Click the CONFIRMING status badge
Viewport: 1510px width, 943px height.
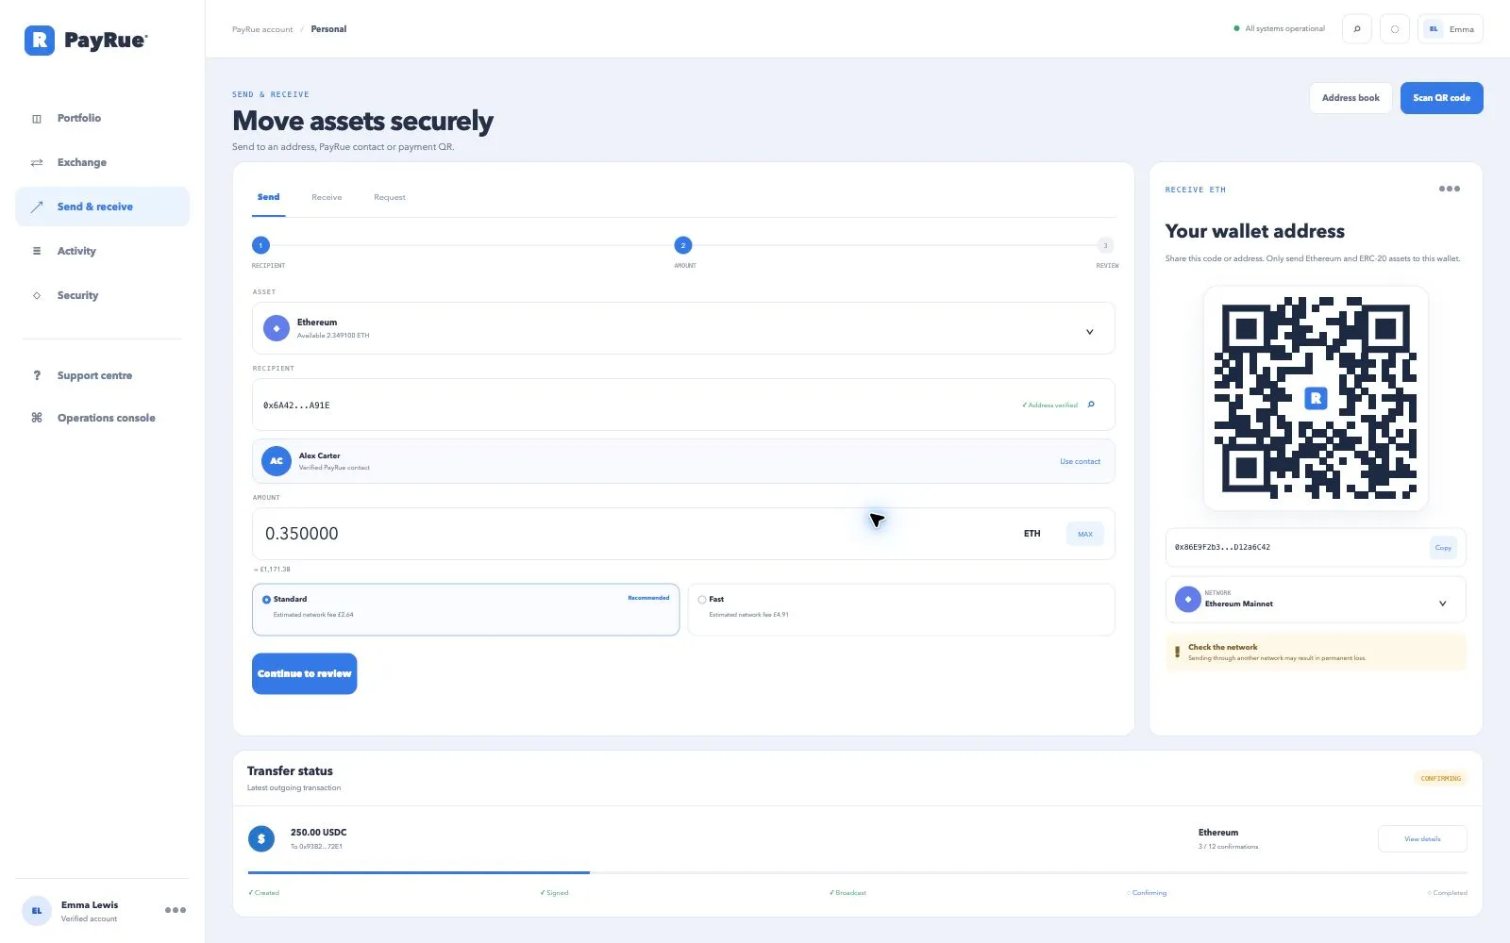click(x=1440, y=778)
